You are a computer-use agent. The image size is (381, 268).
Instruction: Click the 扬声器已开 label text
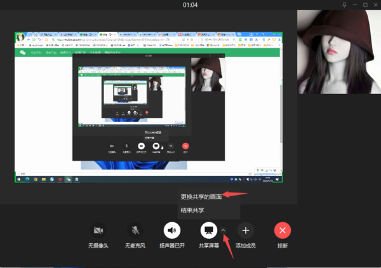tap(172, 245)
